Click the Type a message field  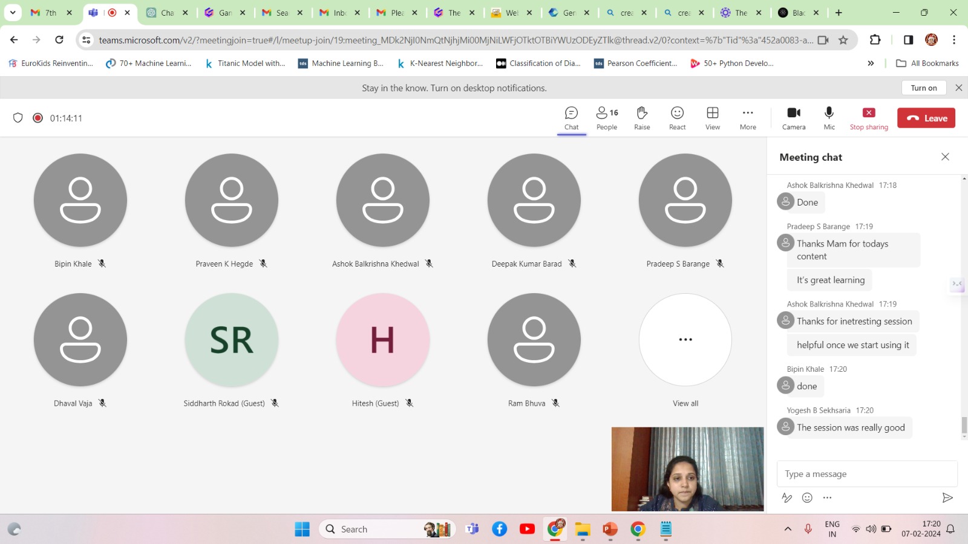click(866, 474)
